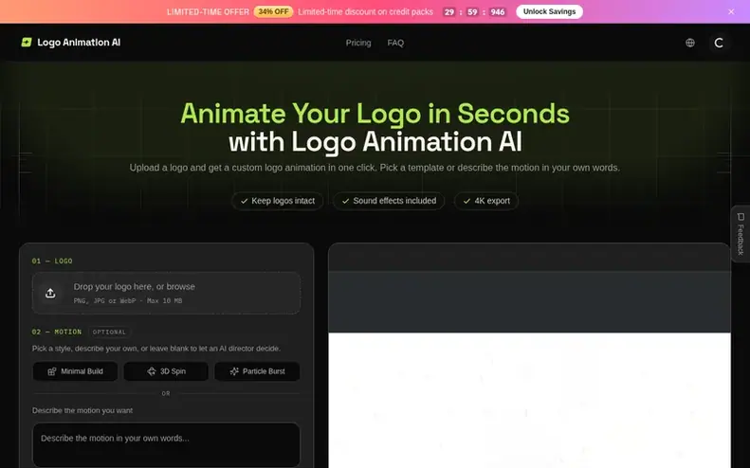Click the 02 — MOTION section label

click(x=57, y=332)
